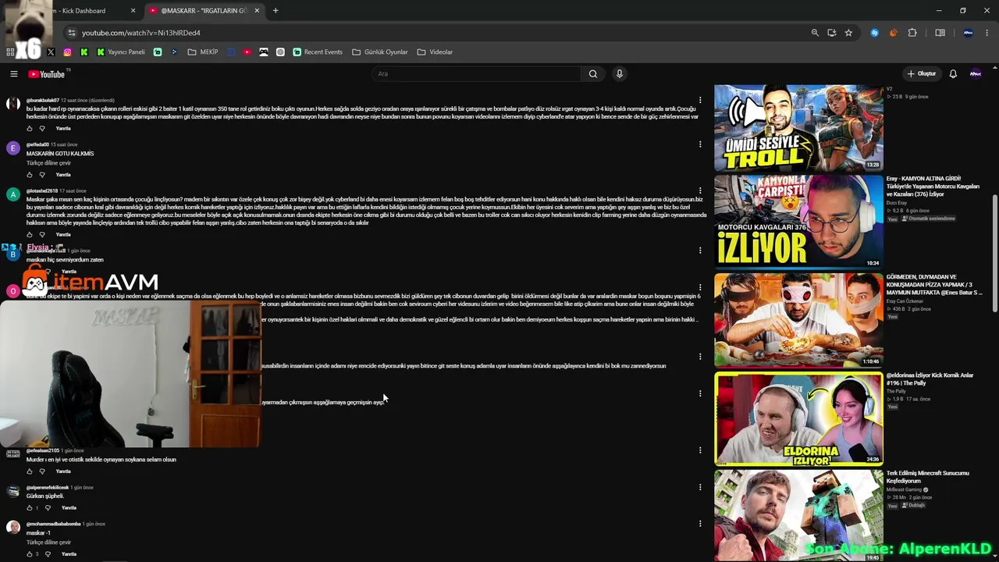Image resolution: width=999 pixels, height=562 pixels.
Task: Click the install app icon in address bar
Action: pos(832,33)
